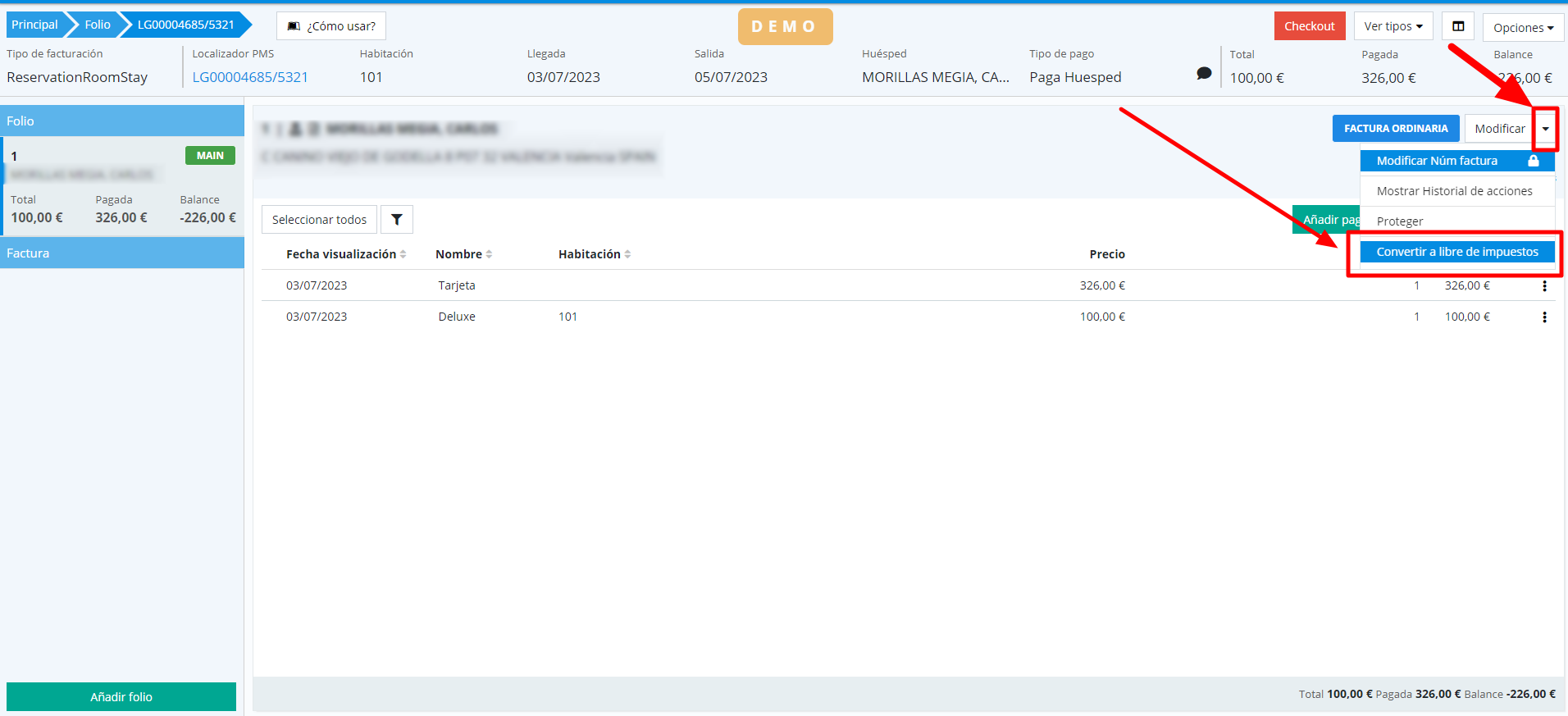The height and width of the screenshot is (716, 1568).
Task: Toggle the caret next to Modificar
Action: (x=1545, y=129)
